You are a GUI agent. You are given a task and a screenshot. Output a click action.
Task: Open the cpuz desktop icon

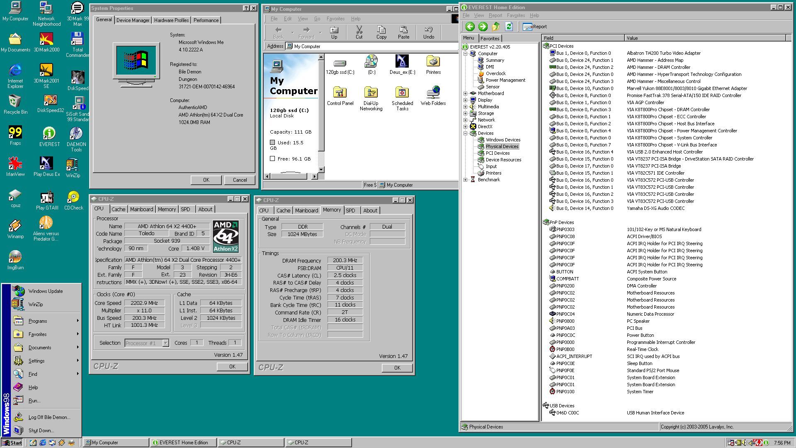tap(15, 198)
